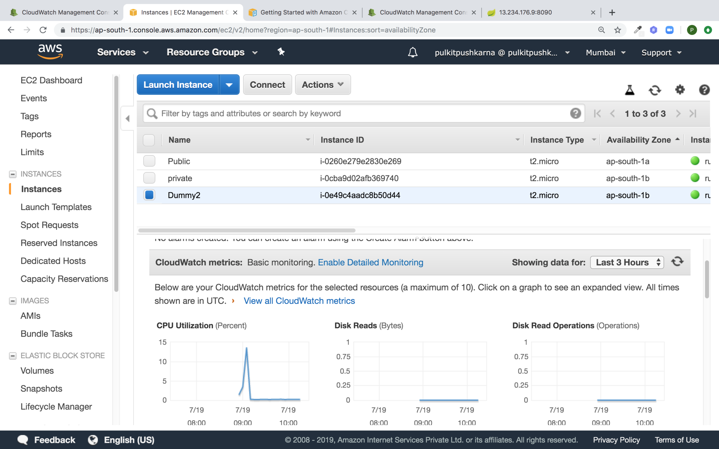Click the pin shortcuts icon
The width and height of the screenshot is (719, 449).
(x=281, y=52)
